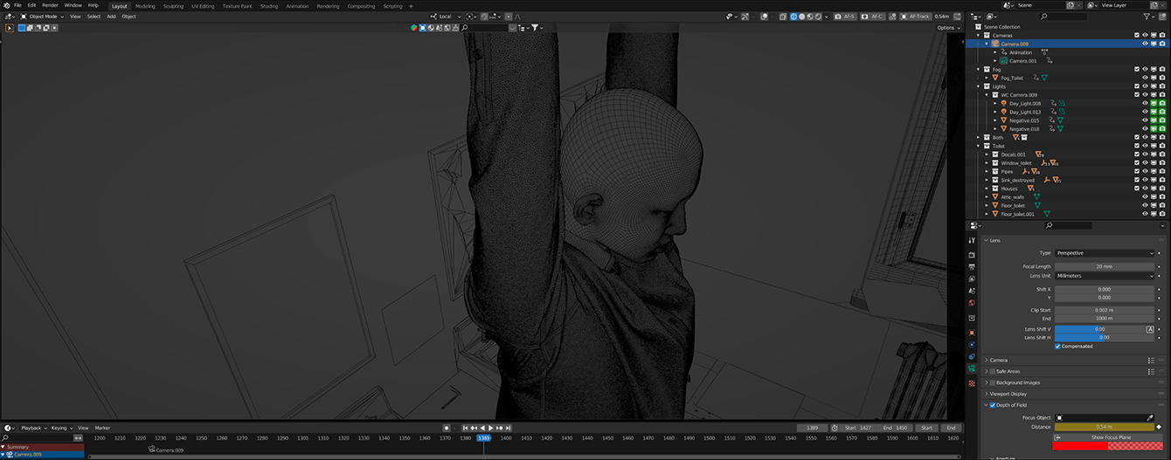Click the Show Focus Plane button

[x=1109, y=437]
